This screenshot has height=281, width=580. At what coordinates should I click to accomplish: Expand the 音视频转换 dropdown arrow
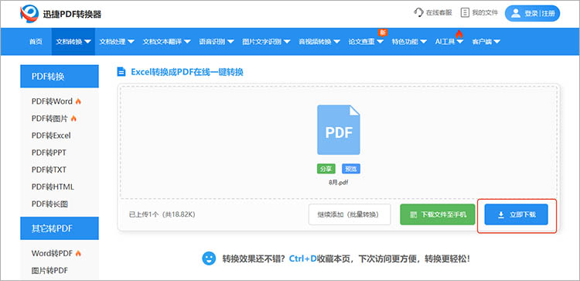coord(336,42)
